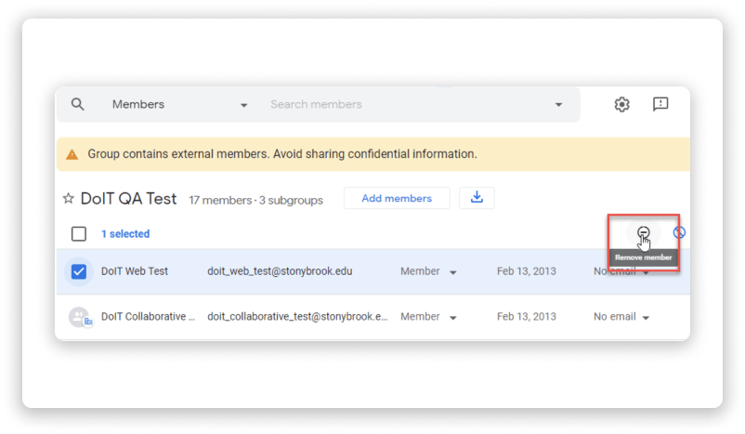Change DoIT Collaborative No email setting

coord(621,317)
